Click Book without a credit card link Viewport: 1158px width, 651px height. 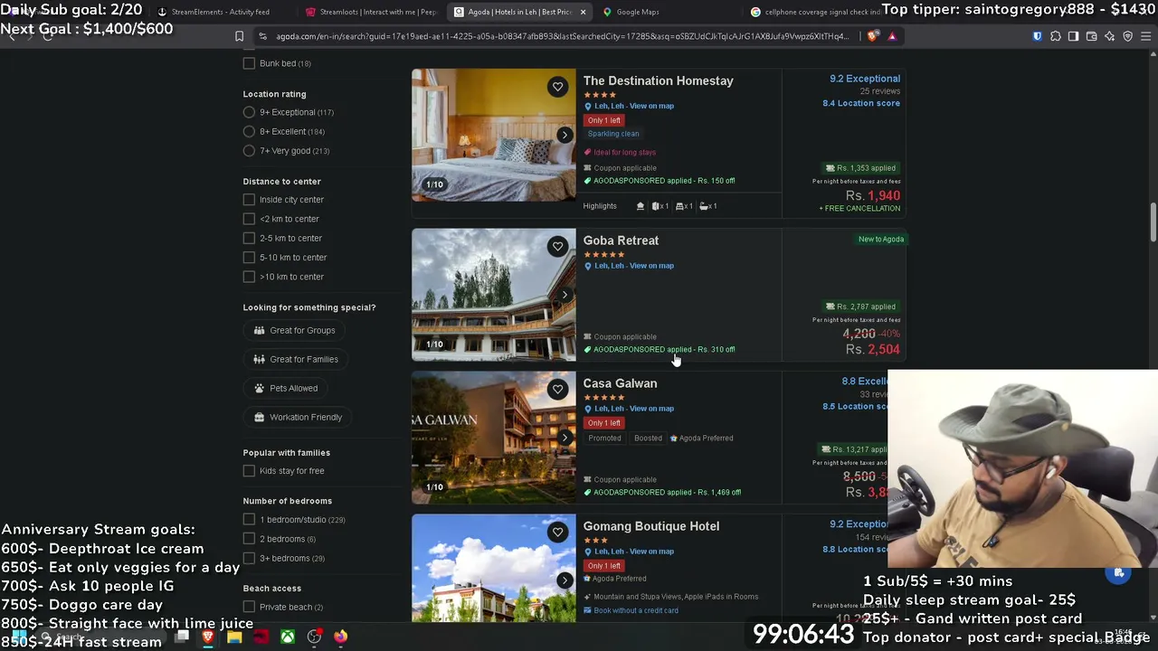click(x=636, y=610)
